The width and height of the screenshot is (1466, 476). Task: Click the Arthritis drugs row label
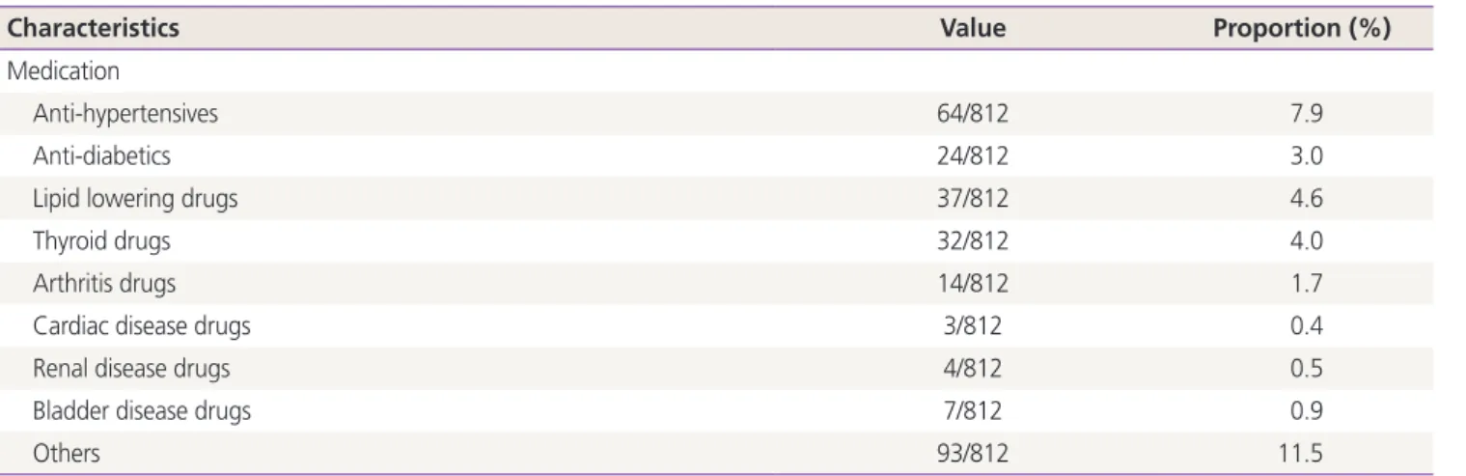coord(105,284)
